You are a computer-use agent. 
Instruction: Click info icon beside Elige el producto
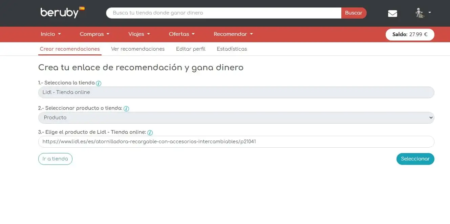(x=150, y=132)
